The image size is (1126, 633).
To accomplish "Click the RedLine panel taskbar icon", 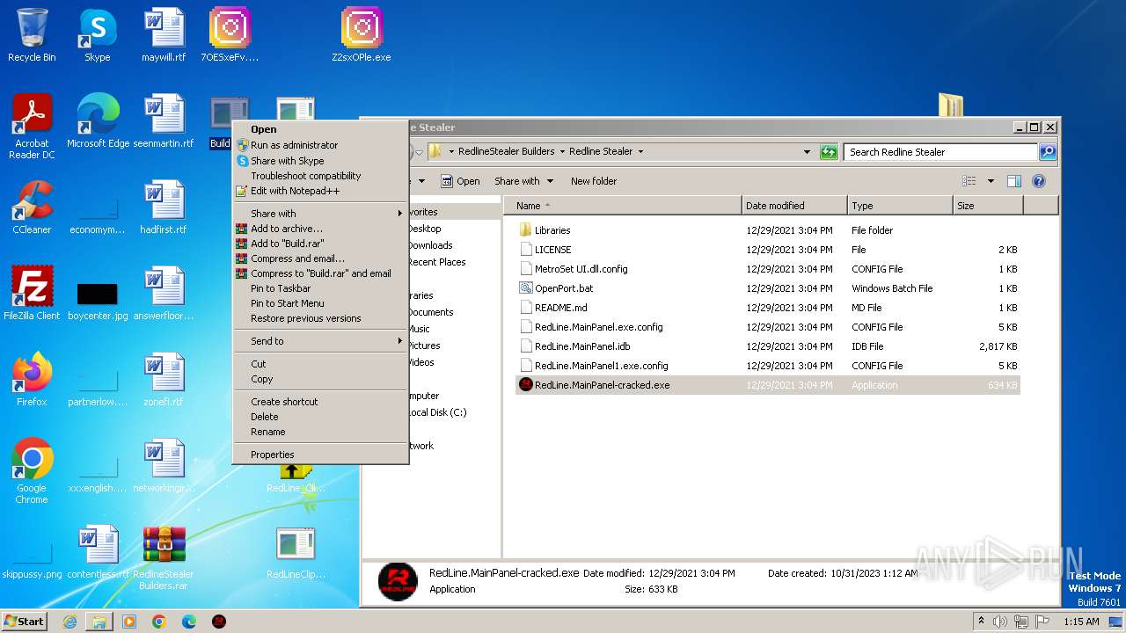I will [x=219, y=622].
